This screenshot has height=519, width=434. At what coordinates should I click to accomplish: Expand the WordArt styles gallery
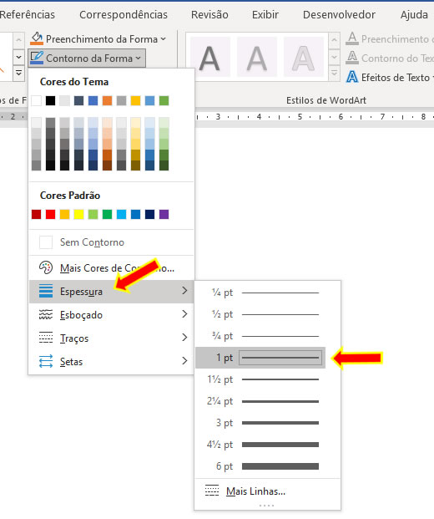[334, 74]
